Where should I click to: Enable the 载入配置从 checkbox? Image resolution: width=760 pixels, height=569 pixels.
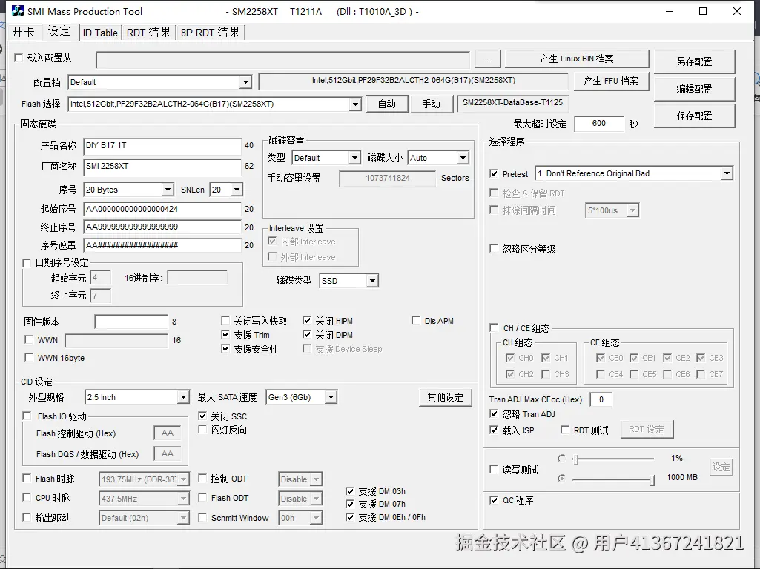[x=19, y=58]
